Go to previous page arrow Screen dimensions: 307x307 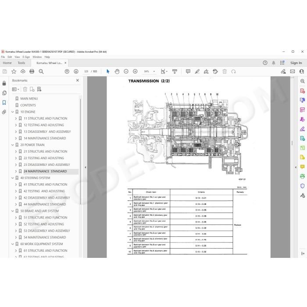67,71
